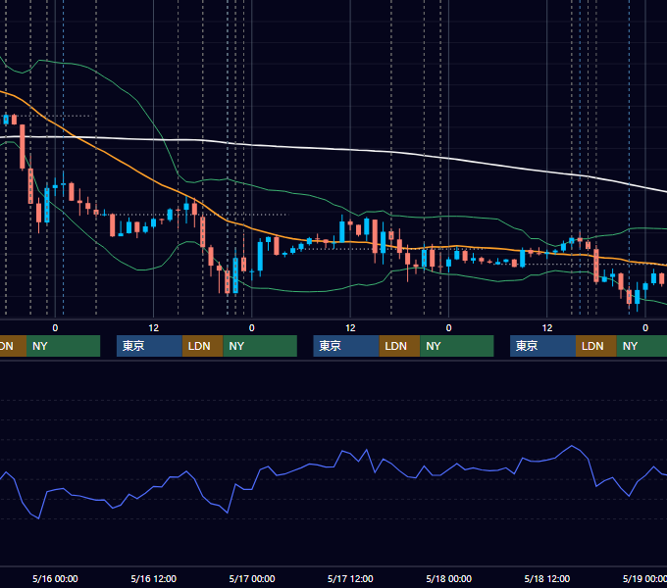Click hour label 0 above 5/17 00:00

pyautogui.click(x=252, y=328)
